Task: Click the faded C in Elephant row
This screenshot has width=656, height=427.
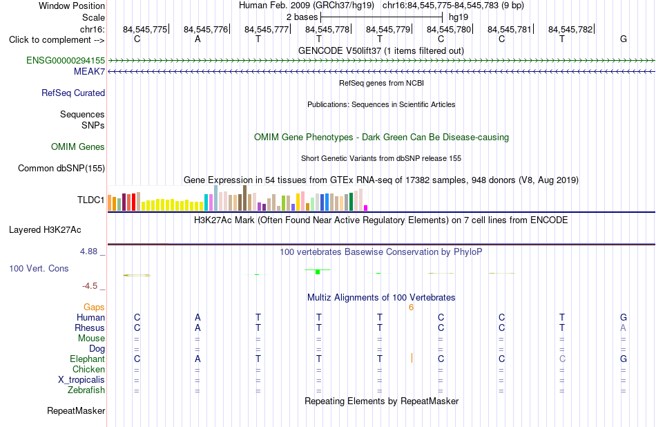Action: coord(562,359)
